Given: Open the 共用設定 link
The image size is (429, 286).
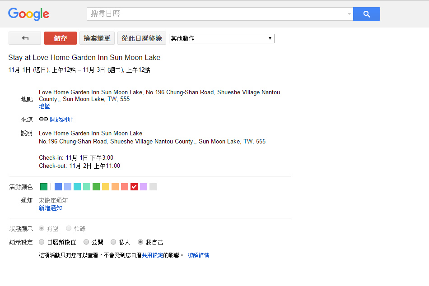Looking at the screenshot, I should [152, 255].
